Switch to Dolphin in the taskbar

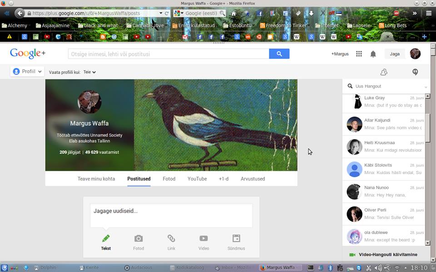45,267
